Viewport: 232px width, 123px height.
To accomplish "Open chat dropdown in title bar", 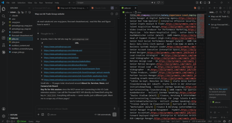I will tap(162, 3).
